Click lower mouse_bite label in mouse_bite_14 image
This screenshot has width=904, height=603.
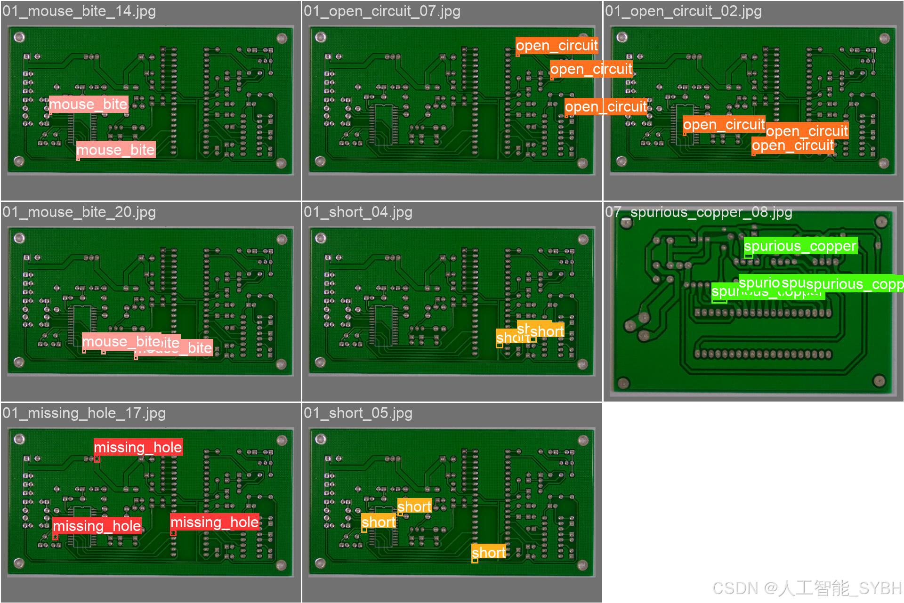pos(115,150)
